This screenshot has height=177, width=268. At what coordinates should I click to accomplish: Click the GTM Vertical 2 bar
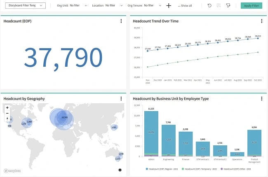click(220, 151)
